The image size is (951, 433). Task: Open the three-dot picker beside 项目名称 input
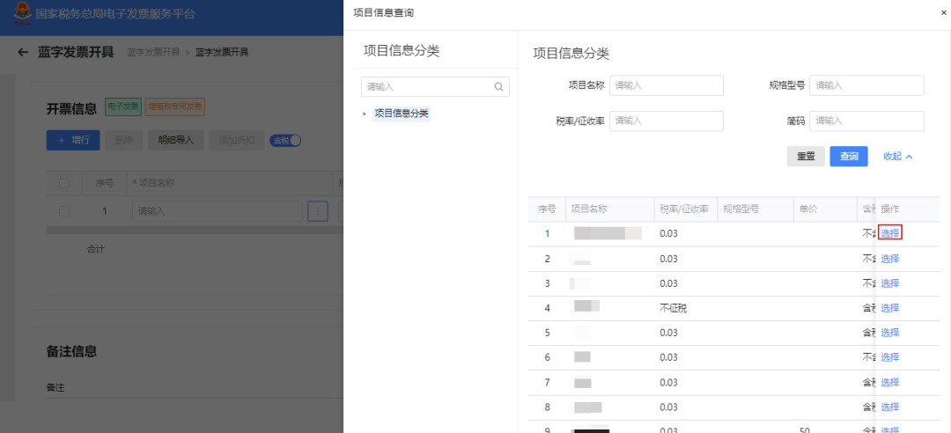(318, 211)
